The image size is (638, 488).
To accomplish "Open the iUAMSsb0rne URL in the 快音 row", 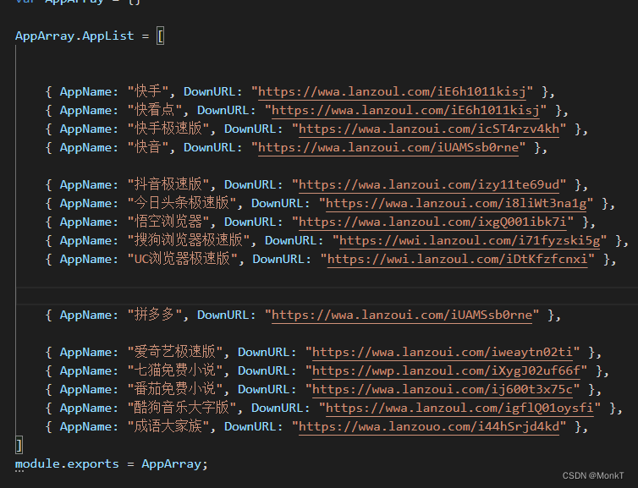I will [388, 147].
